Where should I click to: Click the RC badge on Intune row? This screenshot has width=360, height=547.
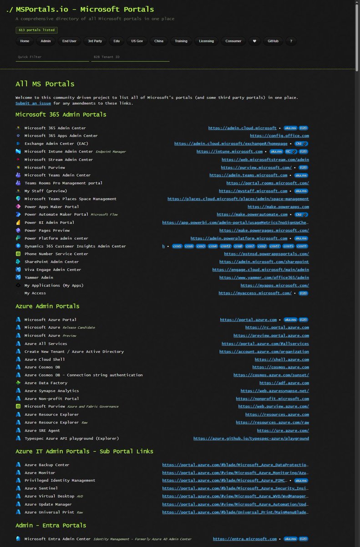point(291,151)
